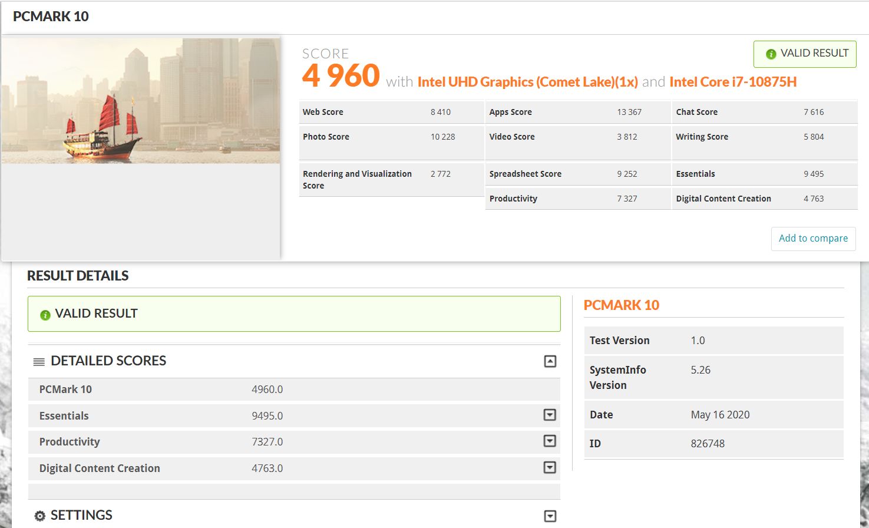Viewport: 869px width, 528px height.
Task: Expand the Productivity detailed score row
Action: click(550, 441)
